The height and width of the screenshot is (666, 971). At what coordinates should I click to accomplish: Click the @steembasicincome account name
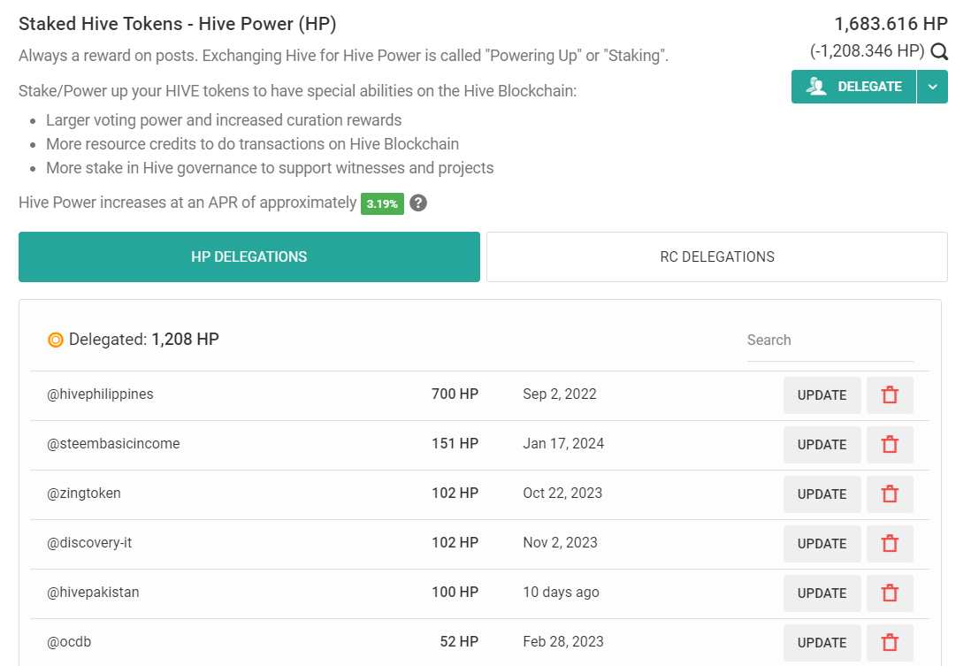coord(113,444)
